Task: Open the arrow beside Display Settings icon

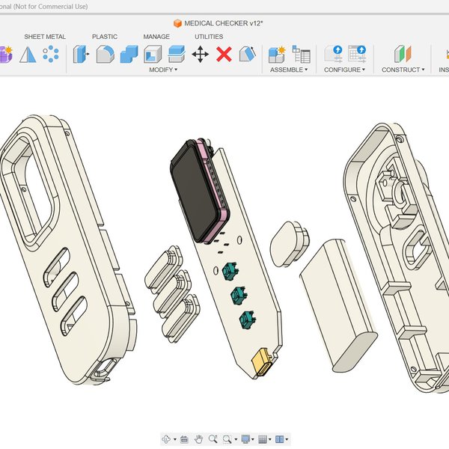Action: pos(253,439)
